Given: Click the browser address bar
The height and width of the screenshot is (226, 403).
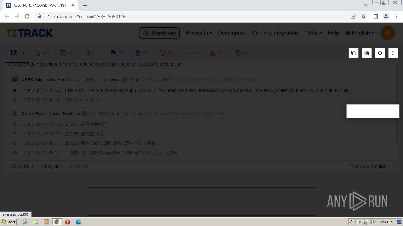Looking at the screenshot, I should tap(195, 17).
